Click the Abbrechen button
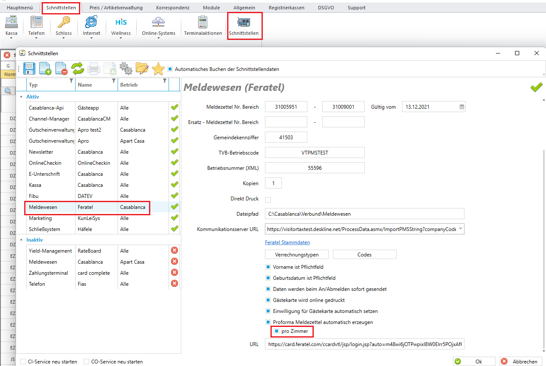Image resolution: width=546 pixels, height=366 pixels. [x=521, y=361]
